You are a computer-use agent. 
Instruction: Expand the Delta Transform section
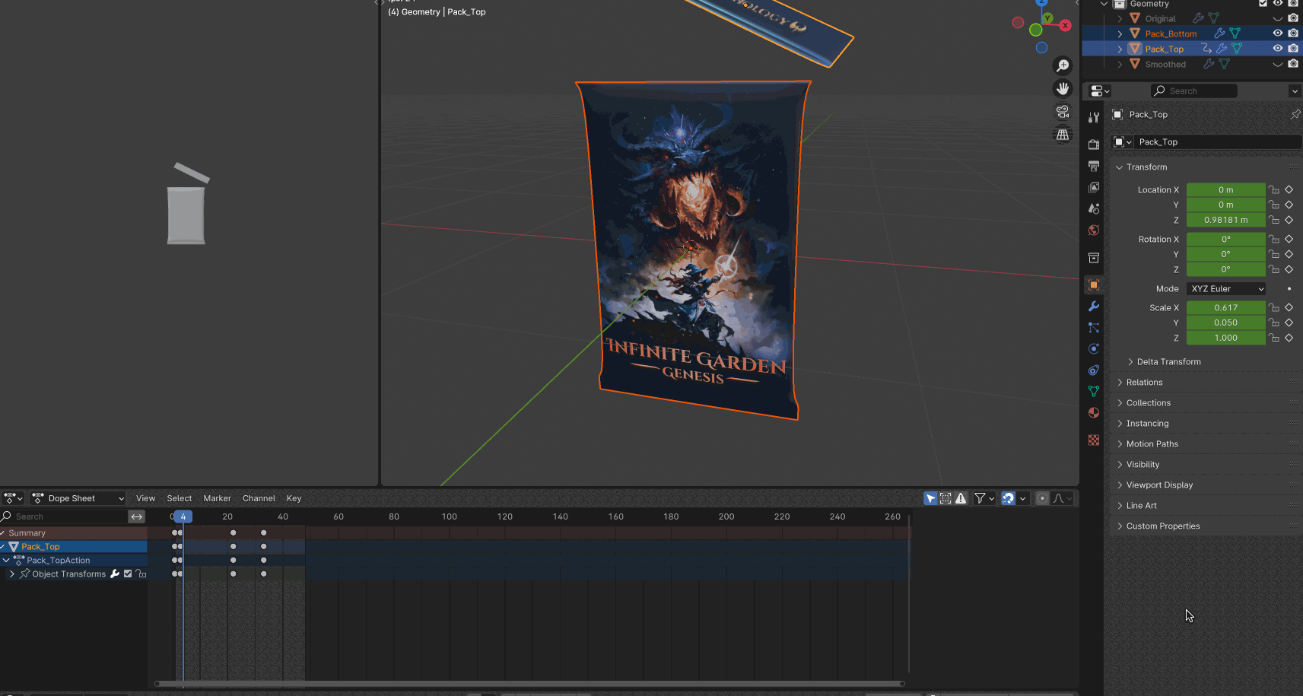(1168, 362)
